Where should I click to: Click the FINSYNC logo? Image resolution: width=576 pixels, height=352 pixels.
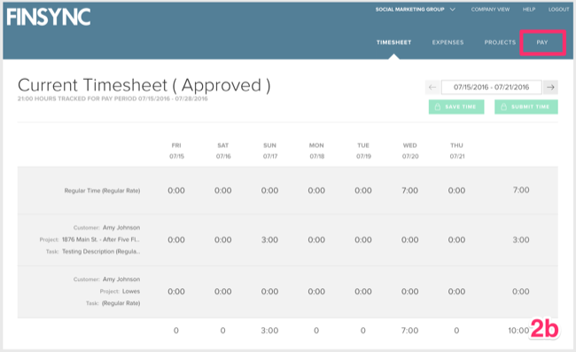(49, 17)
